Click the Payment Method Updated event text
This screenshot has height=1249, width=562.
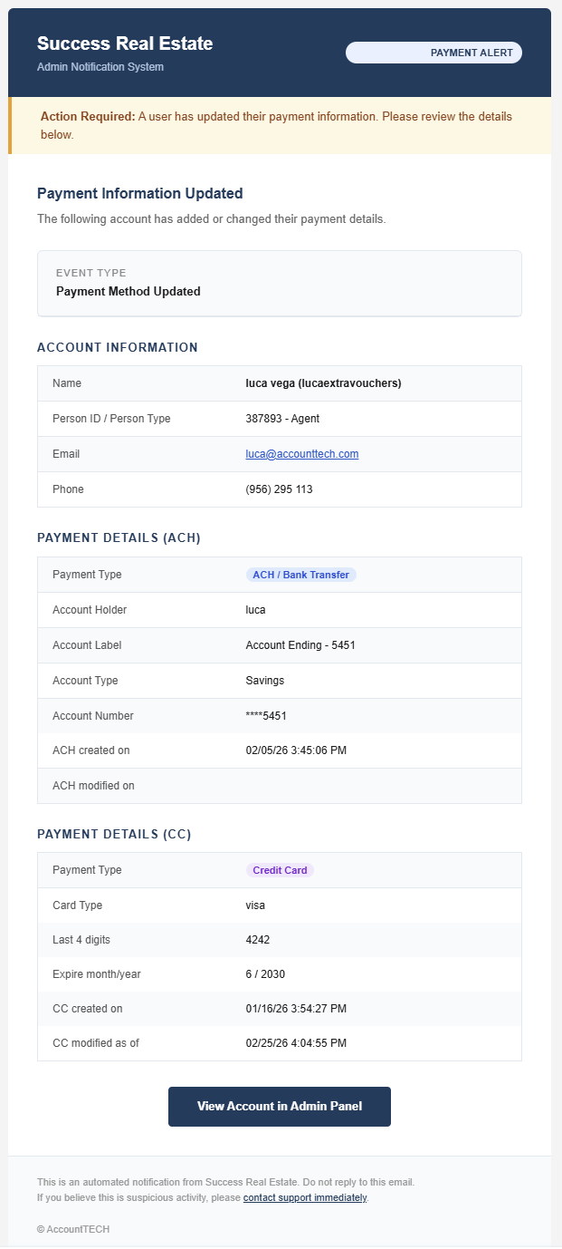[128, 292]
